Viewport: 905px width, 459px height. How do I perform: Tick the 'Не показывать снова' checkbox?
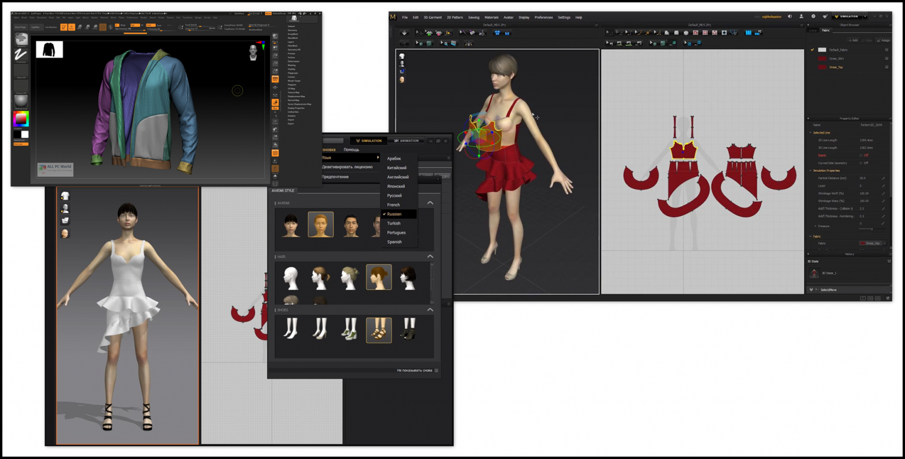coord(436,371)
